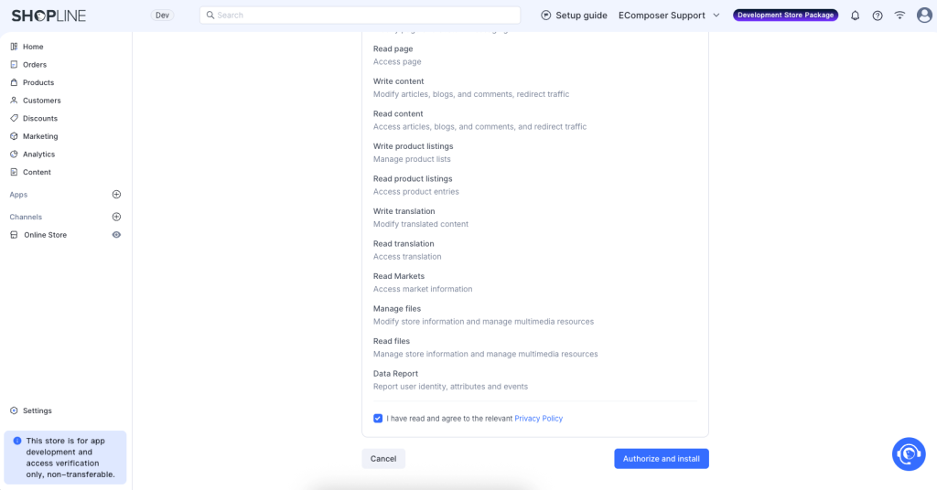937x490 pixels.
Task: Add a channel with Channels plus icon
Action: click(x=116, y=217)
